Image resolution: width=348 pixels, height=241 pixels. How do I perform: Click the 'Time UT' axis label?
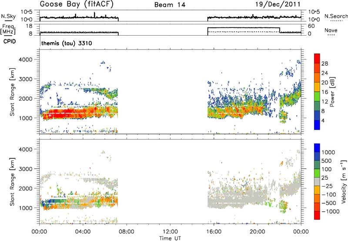pyautogui.click(x=170, y=238)
